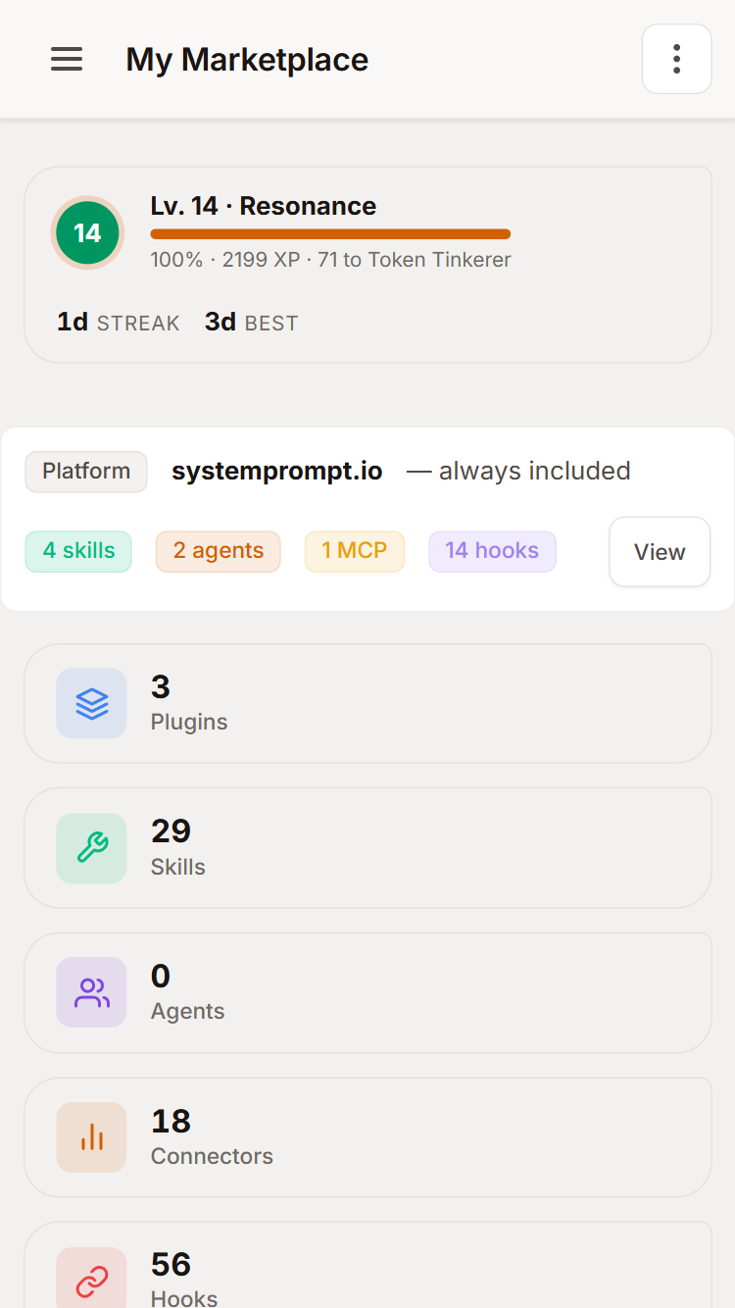Screen dimensions: 735x1308
Task: Open the three-dot overflow menu
Action: 676,59
